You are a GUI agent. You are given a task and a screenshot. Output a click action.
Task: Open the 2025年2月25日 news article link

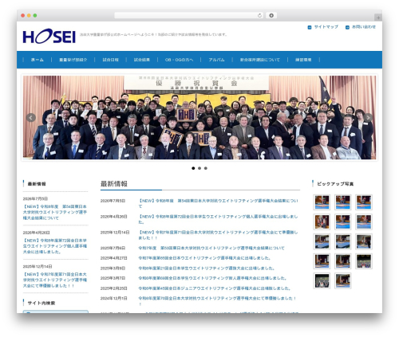215,288
